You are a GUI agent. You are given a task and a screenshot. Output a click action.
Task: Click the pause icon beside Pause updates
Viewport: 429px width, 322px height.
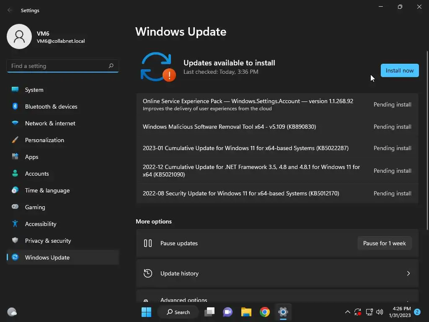[x=148, y=243]
